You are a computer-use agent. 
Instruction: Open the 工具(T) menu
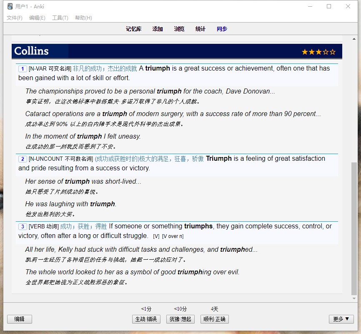(60, 18)
